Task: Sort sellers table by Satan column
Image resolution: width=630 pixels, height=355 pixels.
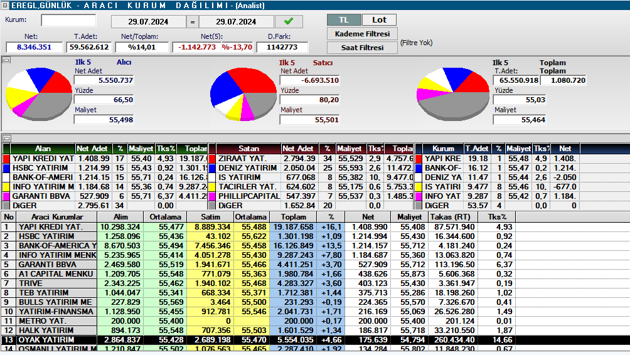Action: click(248, 149)
